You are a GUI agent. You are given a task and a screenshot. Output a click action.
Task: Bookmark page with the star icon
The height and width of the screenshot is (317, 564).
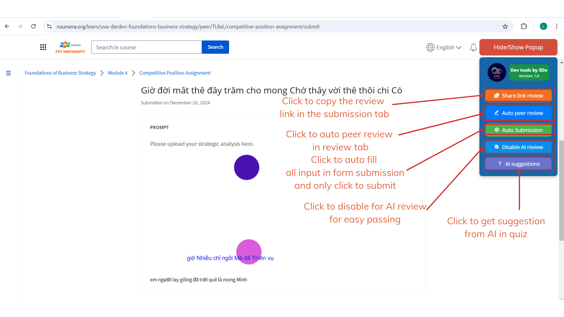[x=505, y=26]
